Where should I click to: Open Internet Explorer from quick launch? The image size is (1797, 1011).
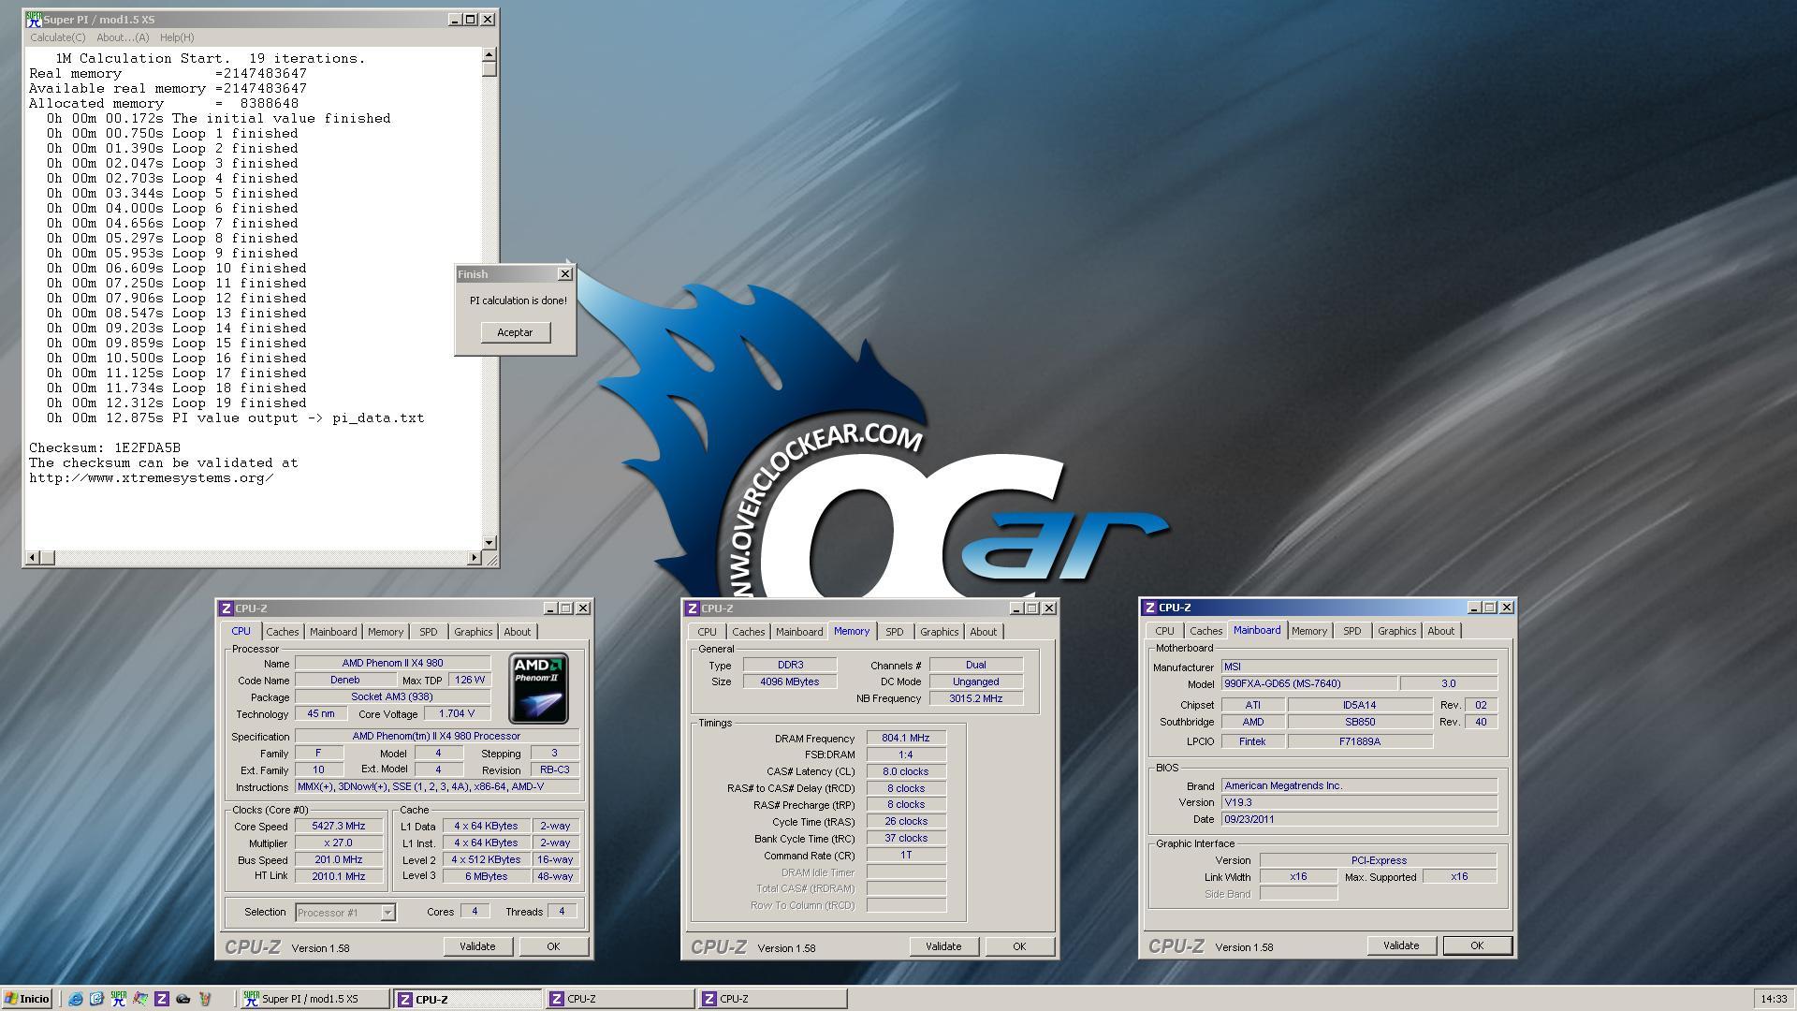click(76, 999)
